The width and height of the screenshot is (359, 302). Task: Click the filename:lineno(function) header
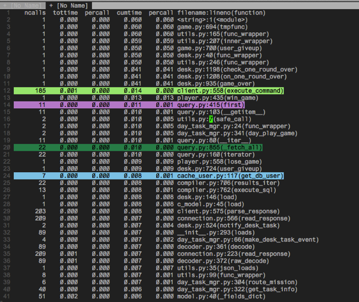pos(221,13)
